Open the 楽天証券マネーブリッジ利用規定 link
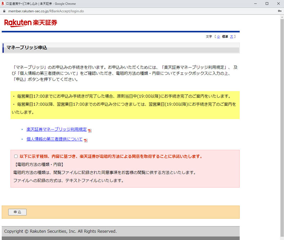This screenshot has height=240, width=284. point(56,129)
